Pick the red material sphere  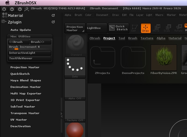[75, 130]
